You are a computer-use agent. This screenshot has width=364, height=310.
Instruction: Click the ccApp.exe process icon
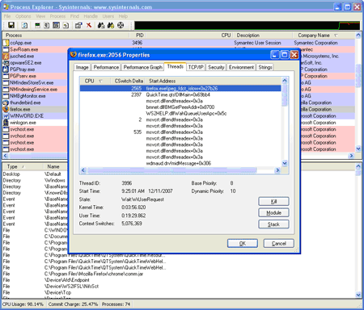point(6,43)
